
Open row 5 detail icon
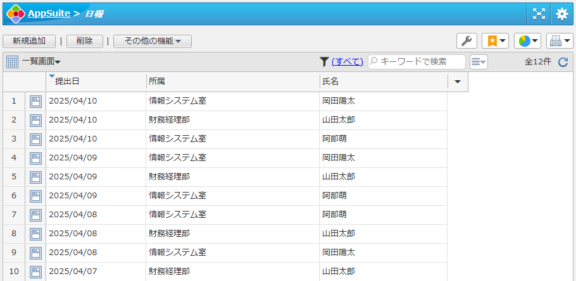point(35,177)
